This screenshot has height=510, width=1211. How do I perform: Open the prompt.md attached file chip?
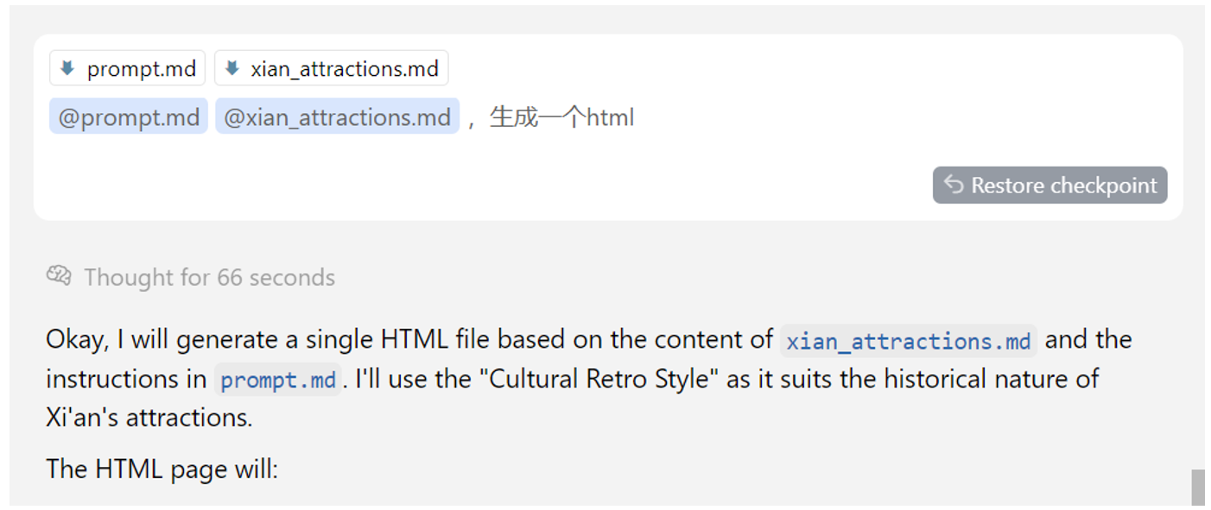coord(128,68)
